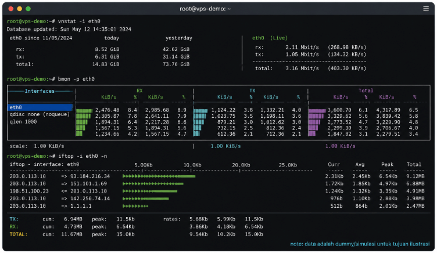The width and height of the screenshot is (437, 253).
Task: Click the Avg column header
Action: (x=360, y=164)
